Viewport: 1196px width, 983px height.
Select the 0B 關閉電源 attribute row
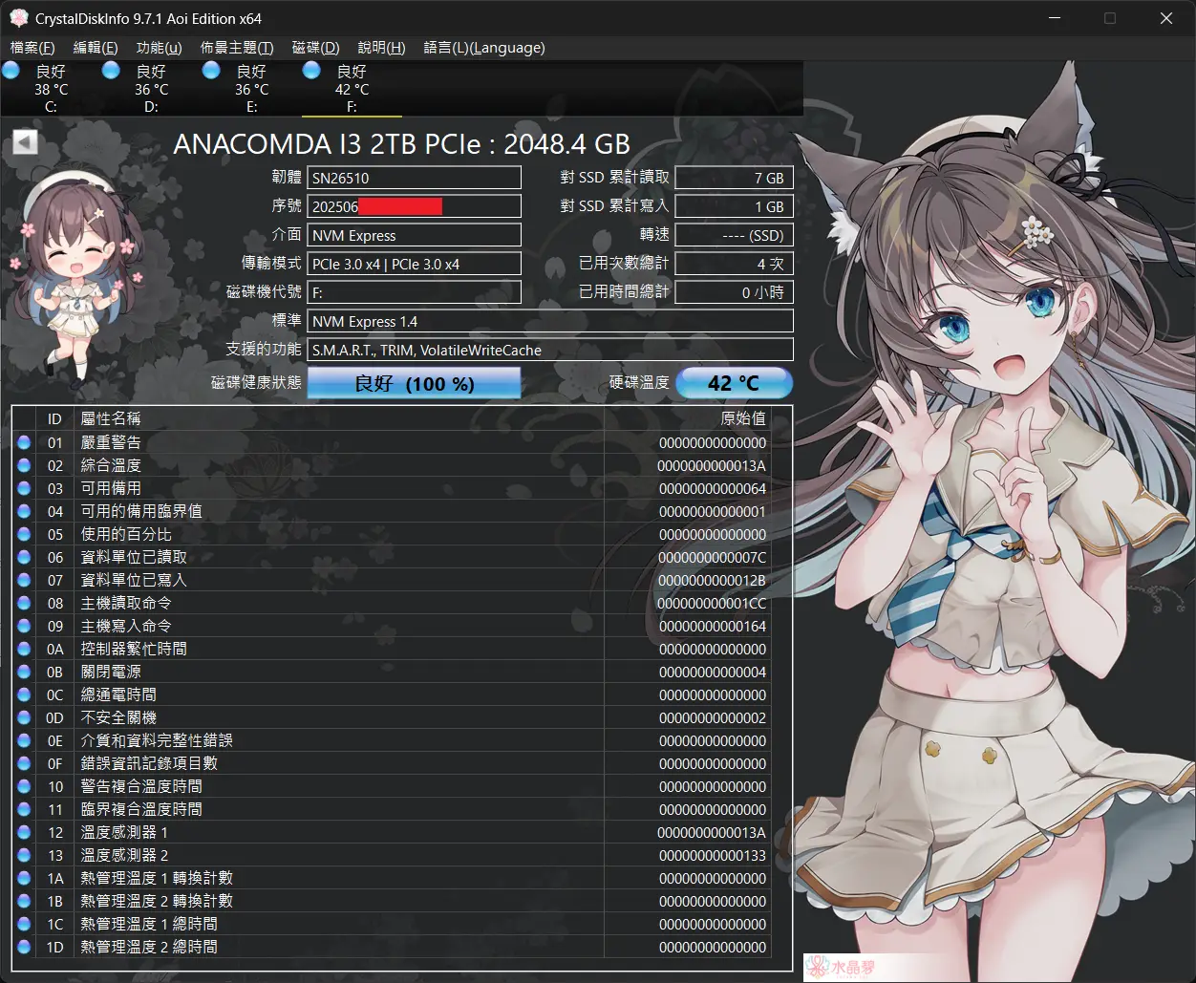pos(393,672)
